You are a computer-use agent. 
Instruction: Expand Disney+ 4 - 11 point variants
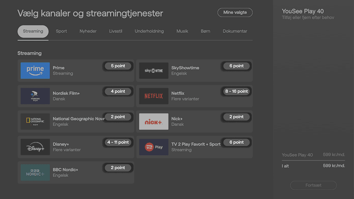(118, 142)
